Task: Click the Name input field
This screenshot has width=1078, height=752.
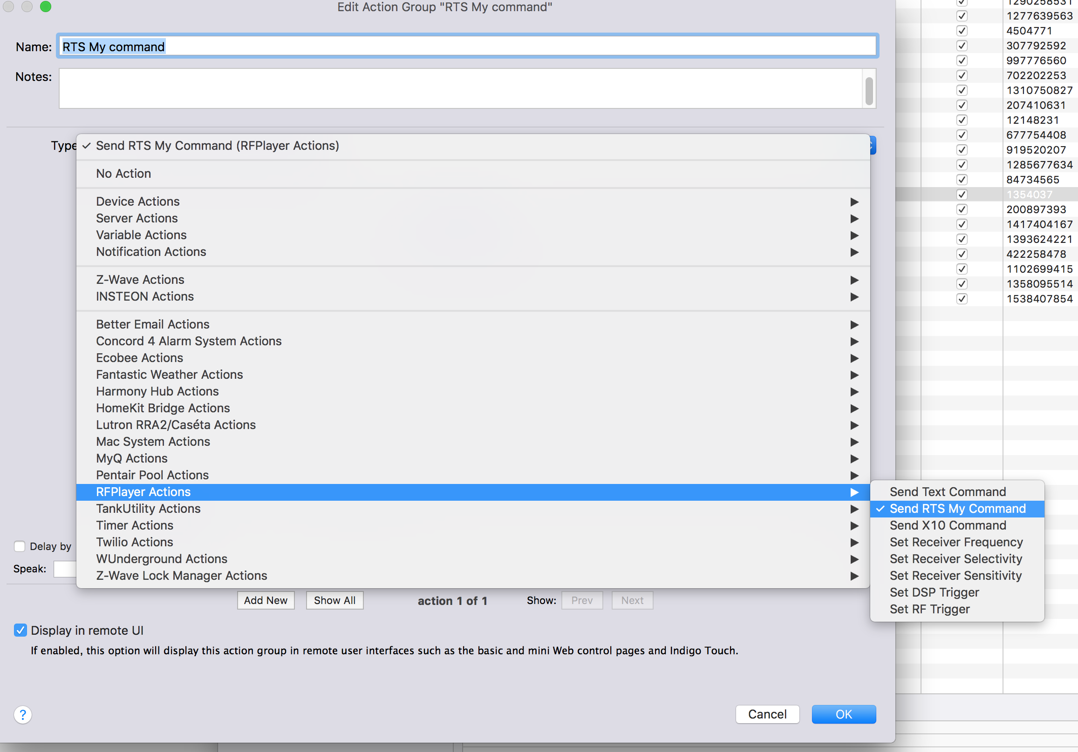Action: click(468, 47)
